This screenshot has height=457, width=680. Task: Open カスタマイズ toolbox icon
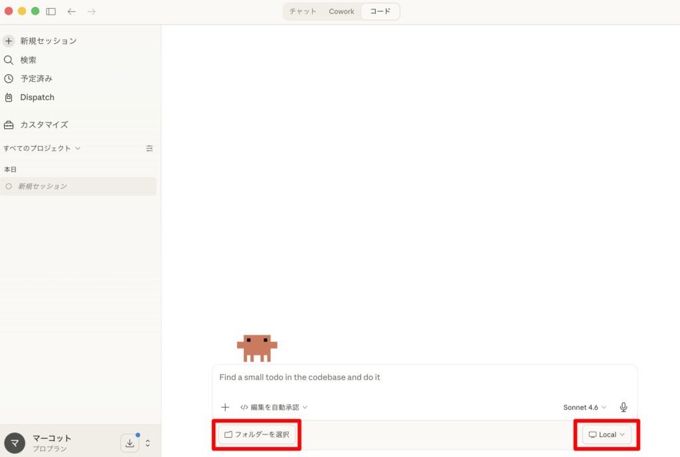(x=9, y=125)
